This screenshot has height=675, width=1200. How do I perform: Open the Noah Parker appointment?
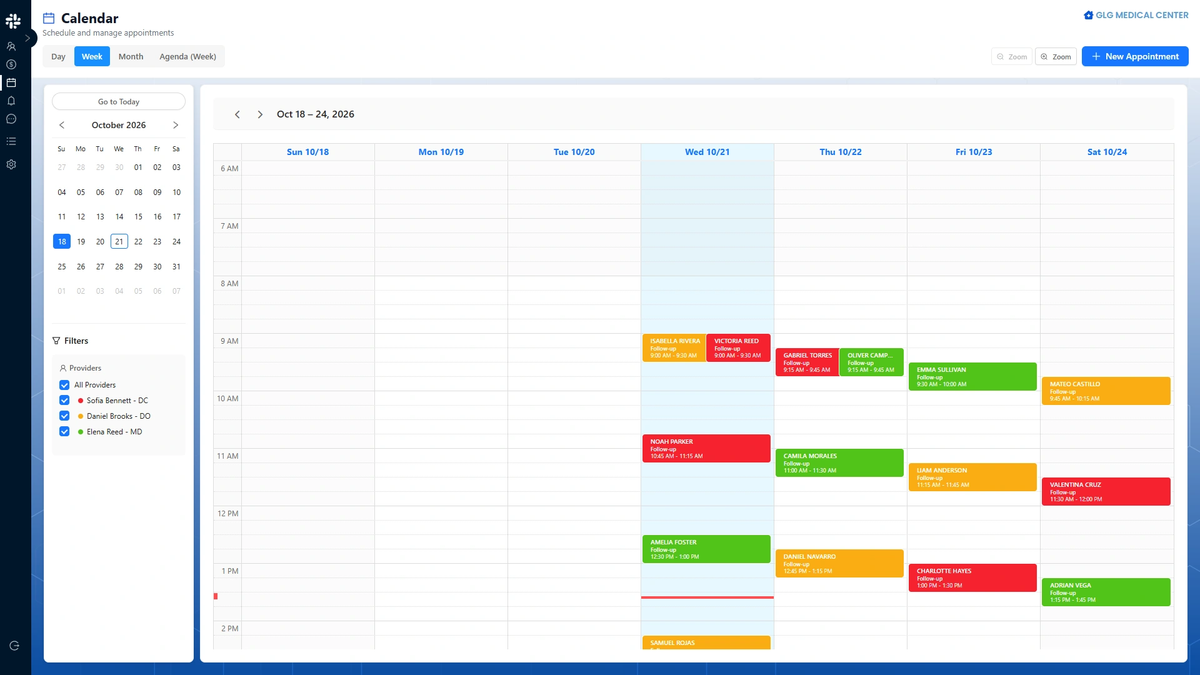pyautogui.click(x=706, y=449)
